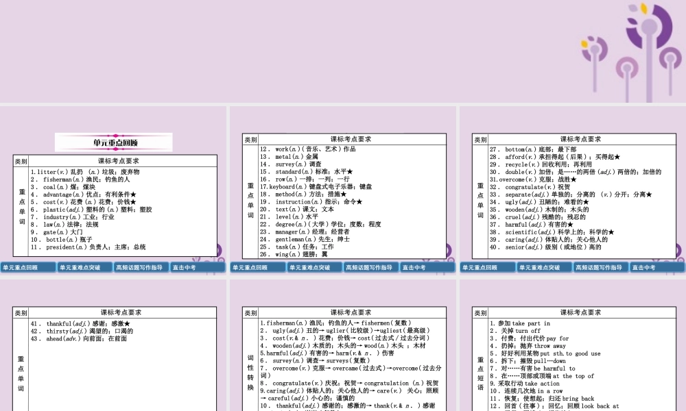The image size is (686, 411).
Task: Select the line '4. advantage(n.) 优点'
Action: tap(84, 195)
